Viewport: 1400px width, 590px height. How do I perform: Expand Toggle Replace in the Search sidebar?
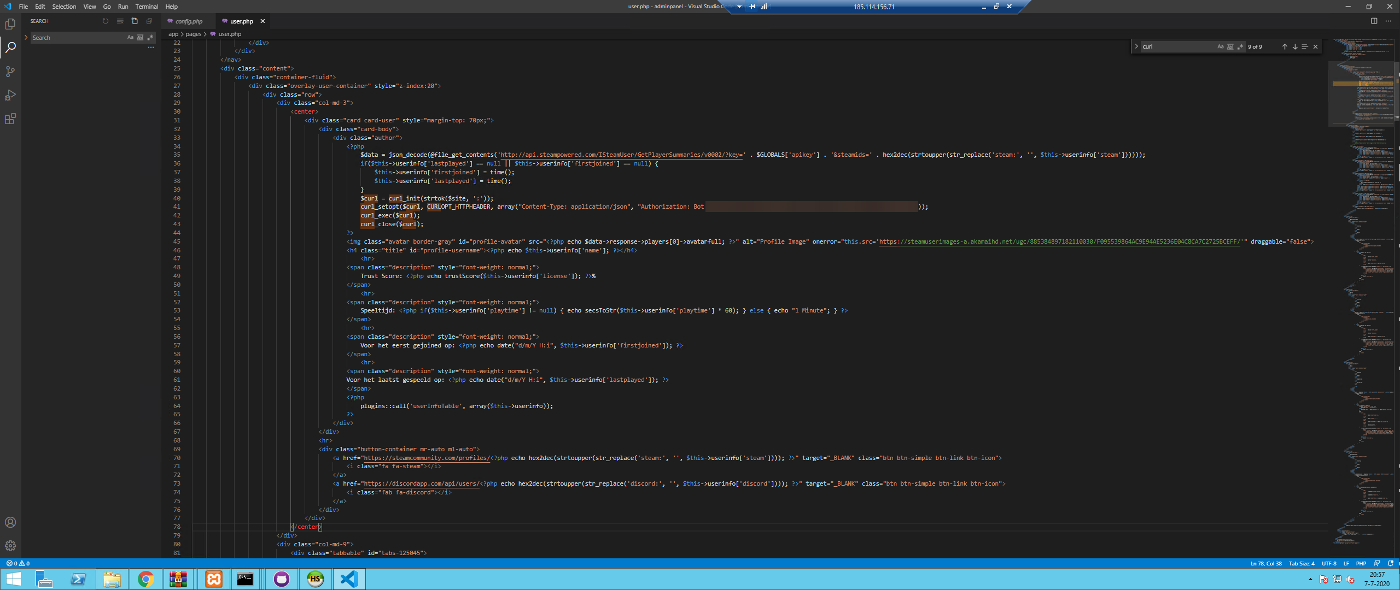[26, 38]
